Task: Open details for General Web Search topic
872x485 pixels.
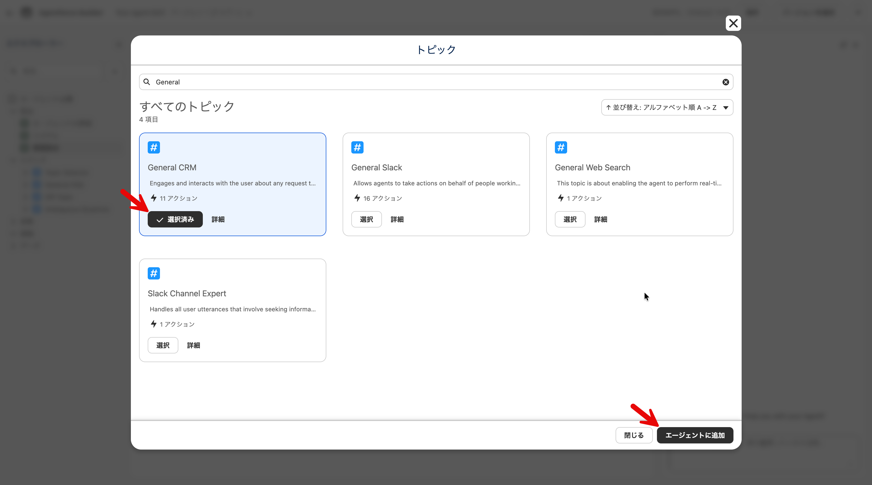Action: pos(601,219)
